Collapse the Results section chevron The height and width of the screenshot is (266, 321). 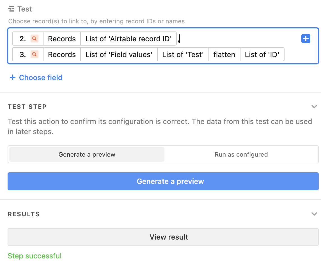click(x=314, y=214)
